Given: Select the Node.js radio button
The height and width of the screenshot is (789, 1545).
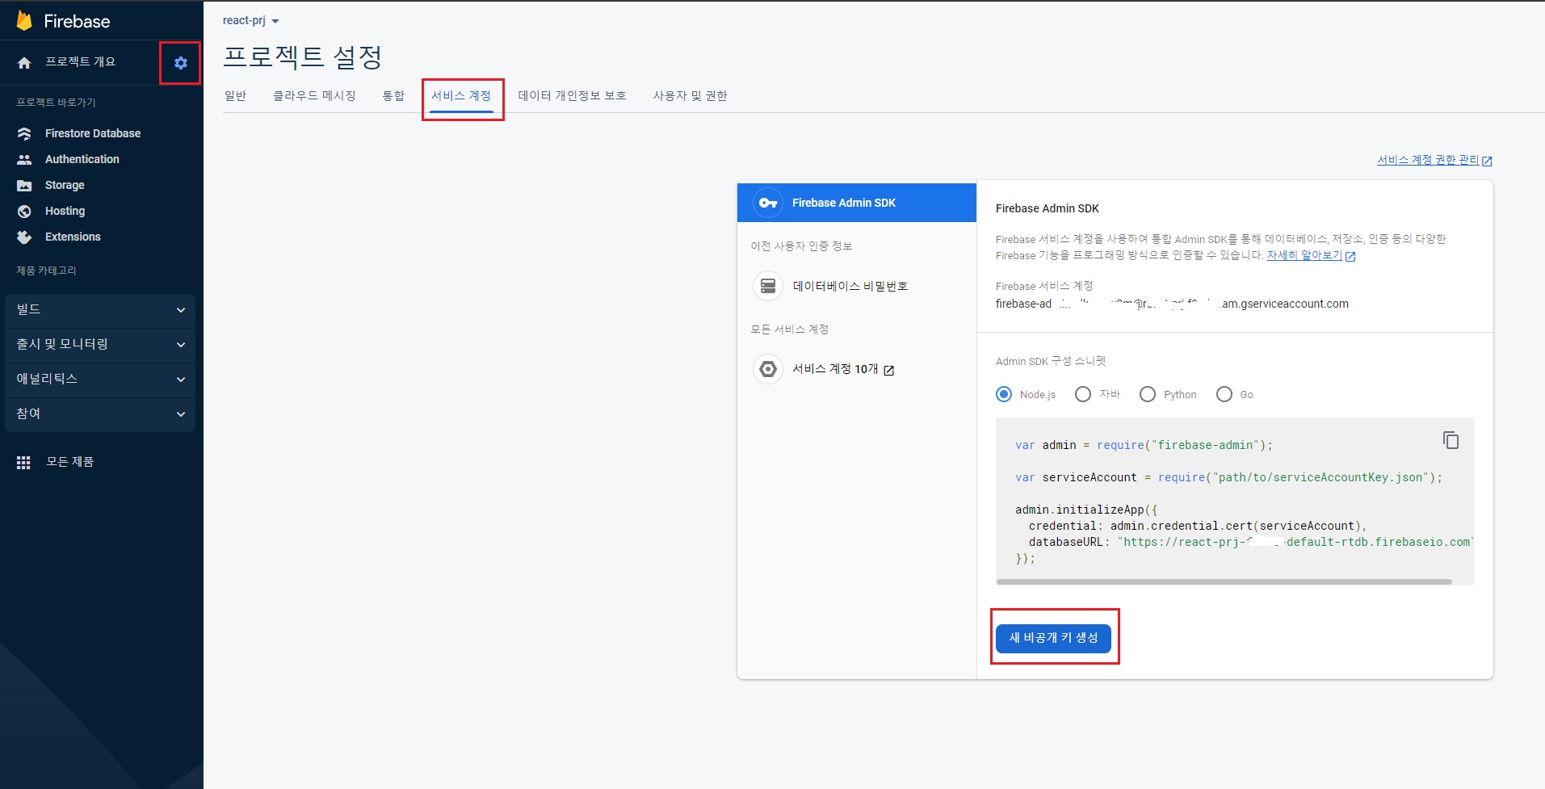Looking at the screenshot, I should pyautogui.click(x=1004, y=394).
